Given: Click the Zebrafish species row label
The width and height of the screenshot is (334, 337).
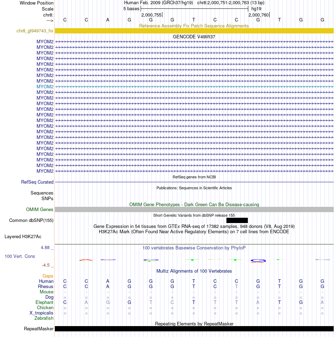Looking at the screenshot, I should click(44, 318).
